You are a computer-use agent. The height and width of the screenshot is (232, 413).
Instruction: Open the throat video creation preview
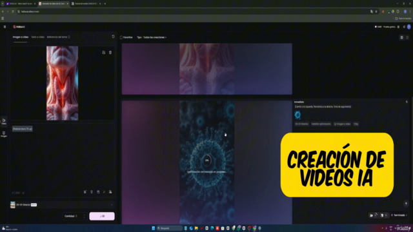(206, 69)
